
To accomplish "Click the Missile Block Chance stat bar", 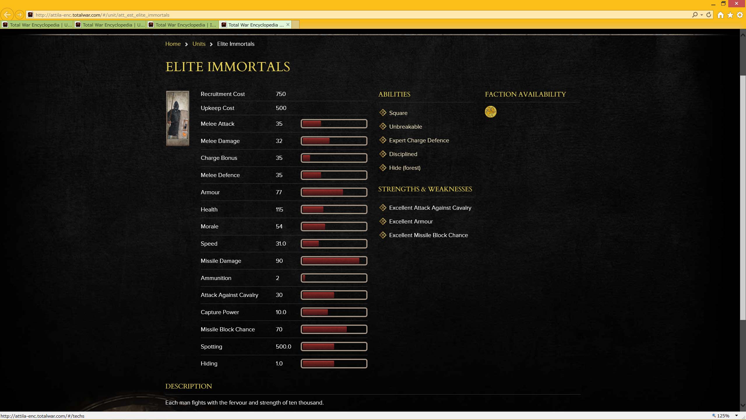I will tap(334, 329).
